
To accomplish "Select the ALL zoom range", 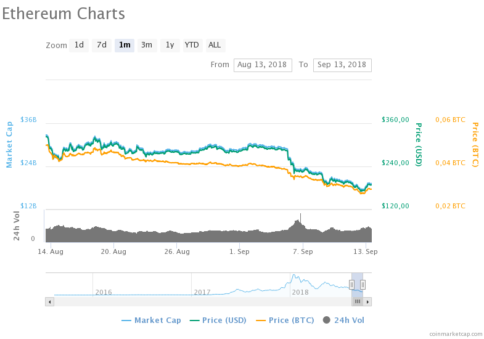I will [215, 46].
